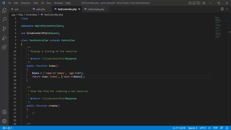Click 'use Illuminate\Http\Request;' line
Image resolution: width=231 pixels, height=130 pixels.
[40, 33]
